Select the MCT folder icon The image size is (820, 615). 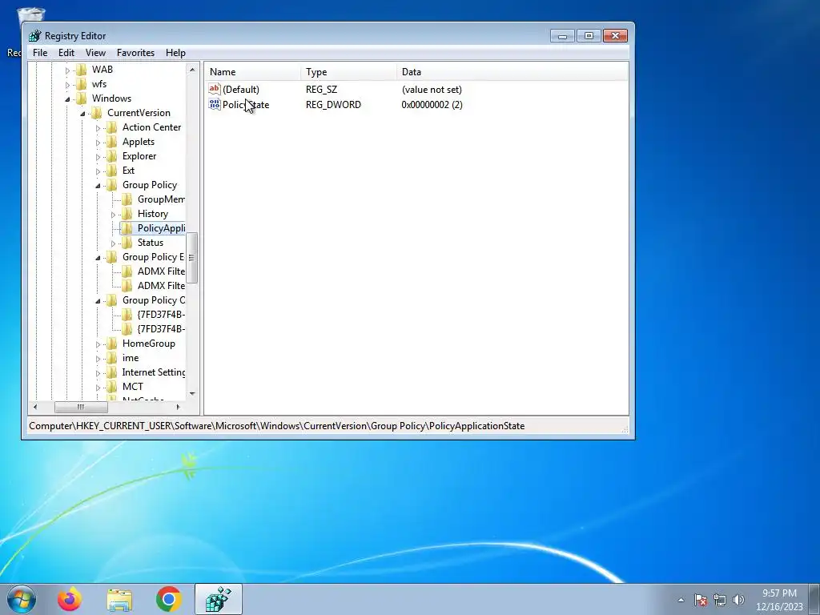(x=111, y=387)
